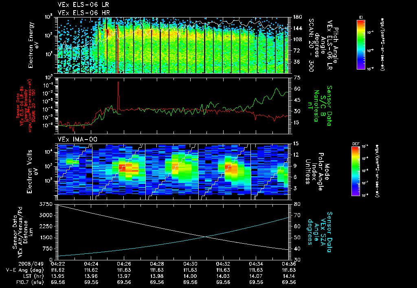Click the 04:22 time tick label
The width and height of the screenshot is (417, 288).
(58, 264)
